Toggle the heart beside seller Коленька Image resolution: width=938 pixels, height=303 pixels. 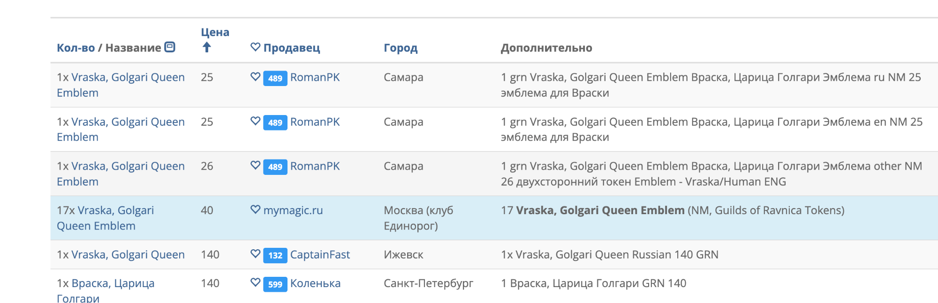(x=255, y=283)
